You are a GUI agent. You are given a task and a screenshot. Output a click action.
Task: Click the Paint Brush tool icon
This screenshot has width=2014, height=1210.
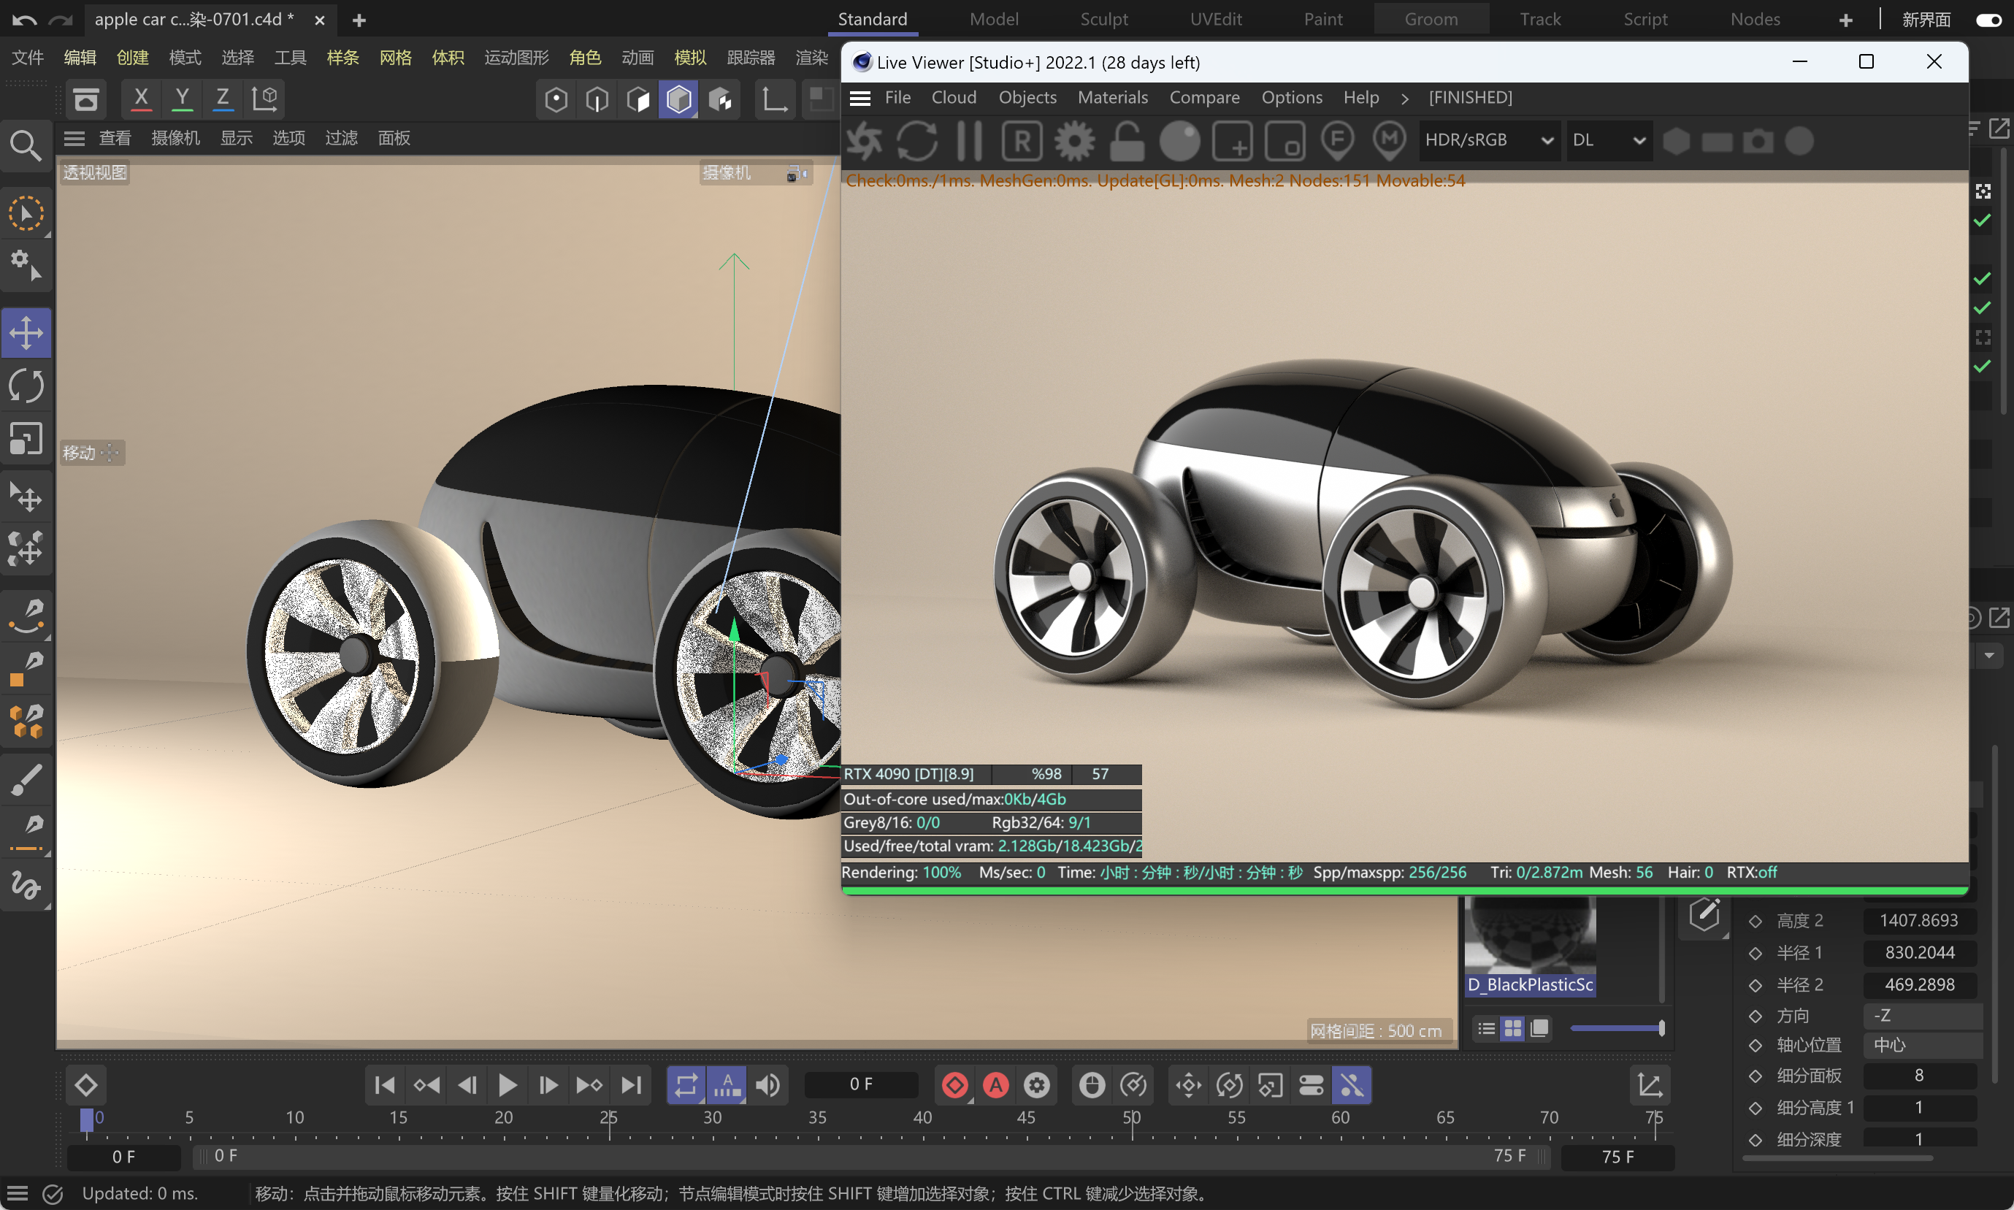[26, 781]
